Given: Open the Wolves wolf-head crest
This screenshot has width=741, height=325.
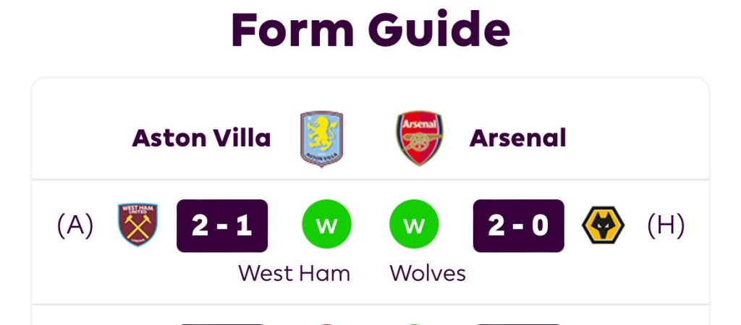Looking at the screenshot, I should [603, 225].
